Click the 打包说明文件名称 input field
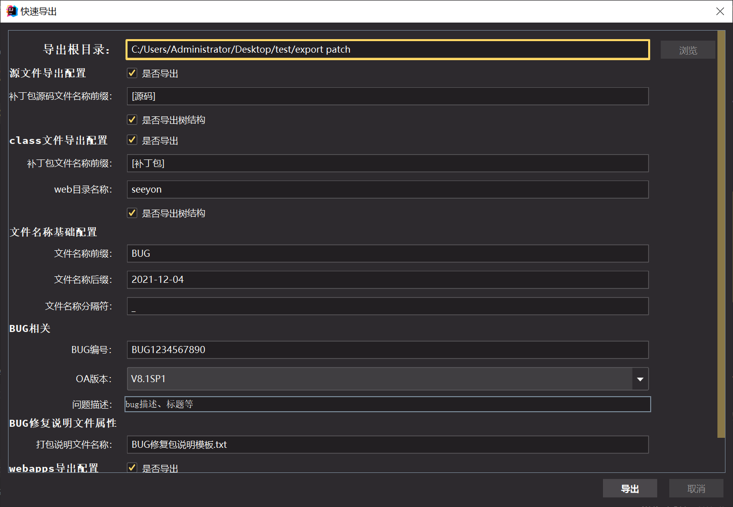 388,445
